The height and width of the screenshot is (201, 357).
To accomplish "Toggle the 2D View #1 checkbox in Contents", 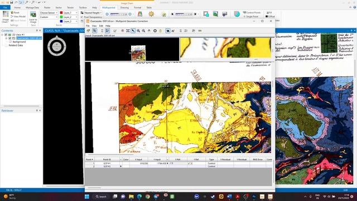I will 6,35.
